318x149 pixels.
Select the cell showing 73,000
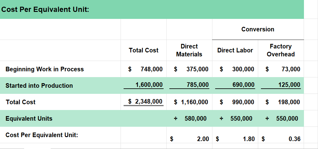coord(281,69)
